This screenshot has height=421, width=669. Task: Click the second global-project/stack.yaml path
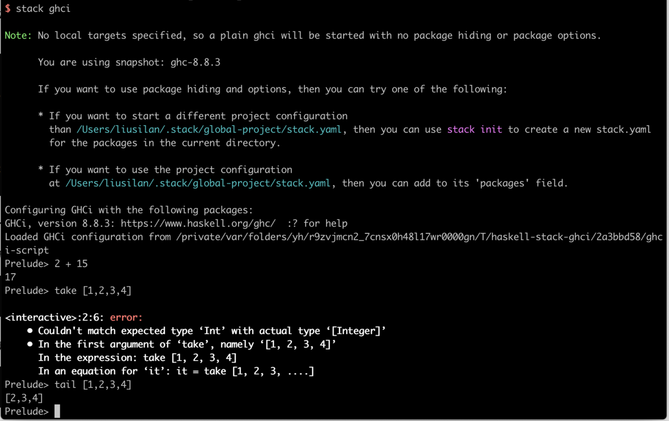[x=198, y=183]
